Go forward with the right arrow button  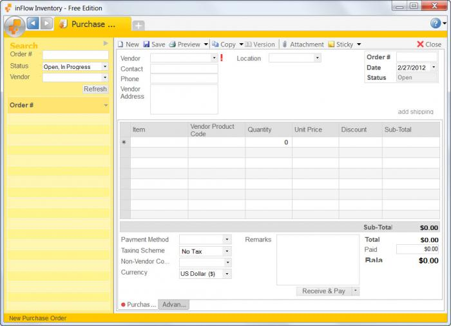[46, 23]
